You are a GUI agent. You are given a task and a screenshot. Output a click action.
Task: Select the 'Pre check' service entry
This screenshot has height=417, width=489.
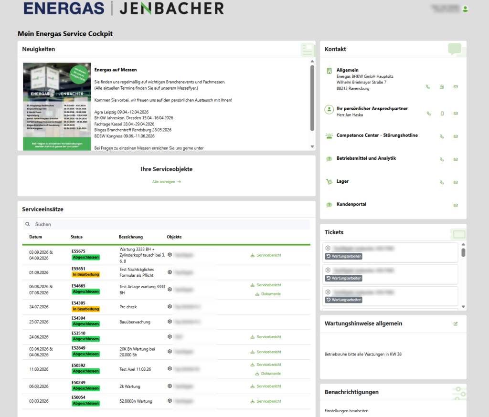pos(128,307)
